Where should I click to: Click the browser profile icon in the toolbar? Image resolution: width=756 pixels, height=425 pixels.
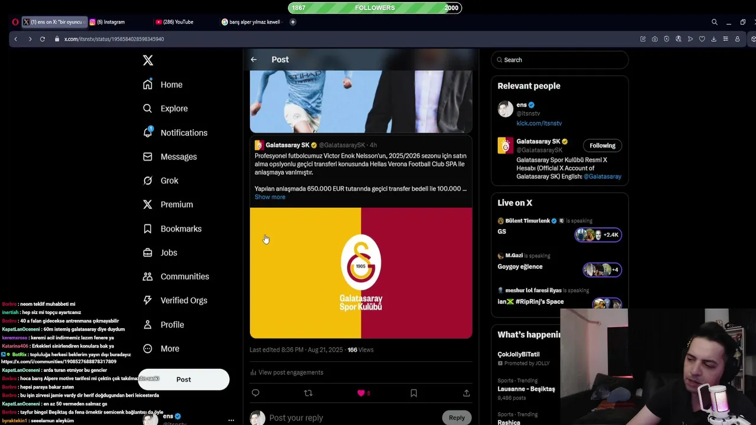737,39
